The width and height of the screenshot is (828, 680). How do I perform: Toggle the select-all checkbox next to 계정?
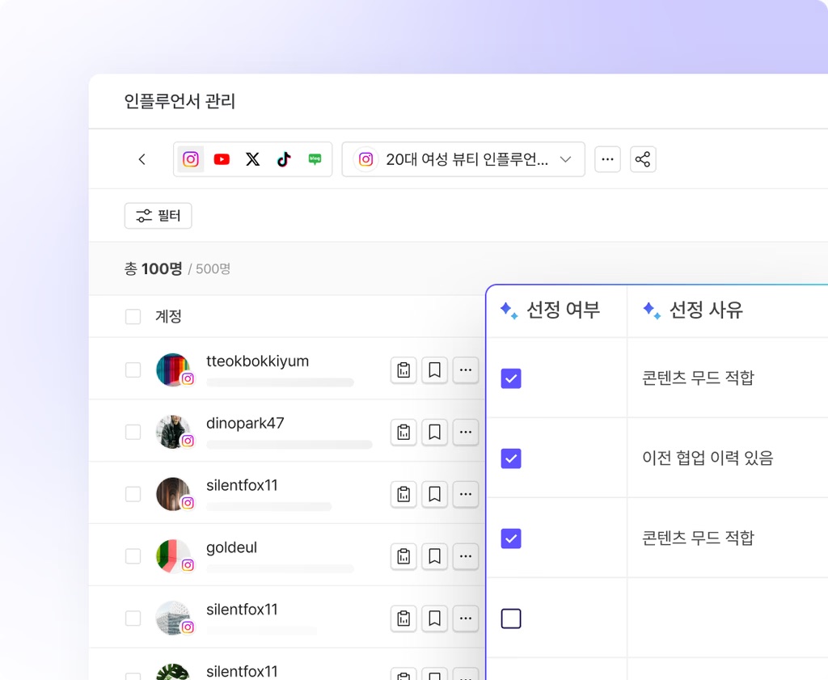point(133,317)
